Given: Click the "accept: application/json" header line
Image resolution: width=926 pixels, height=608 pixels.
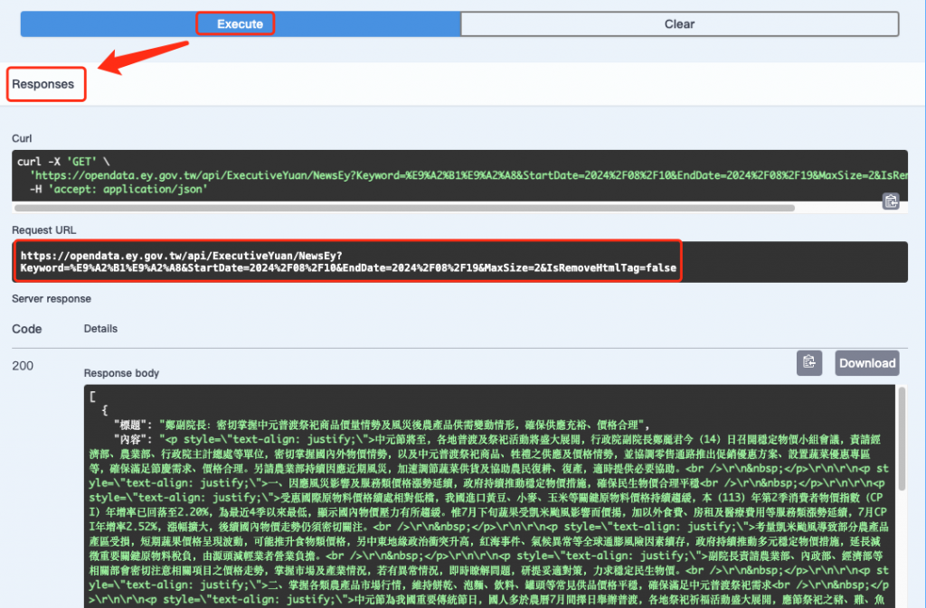Looking at the screenshot, I should click(118, 190).
